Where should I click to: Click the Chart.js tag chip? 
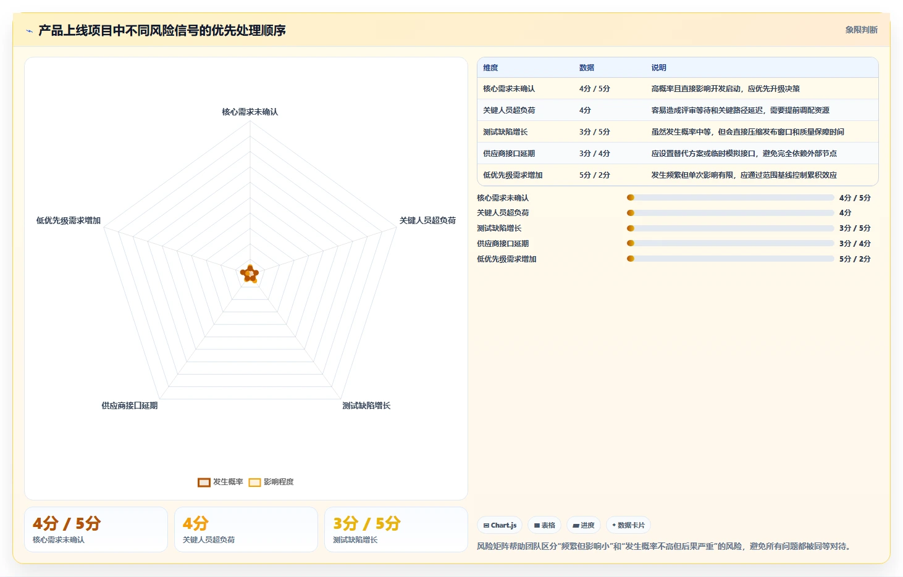pyautogui.click(x=500, y=525)
